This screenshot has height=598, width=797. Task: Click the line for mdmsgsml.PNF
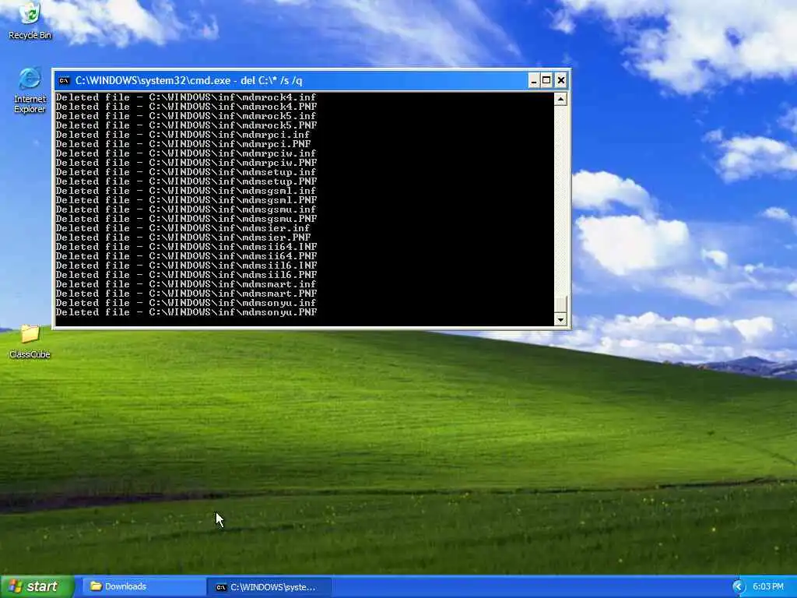187,200
